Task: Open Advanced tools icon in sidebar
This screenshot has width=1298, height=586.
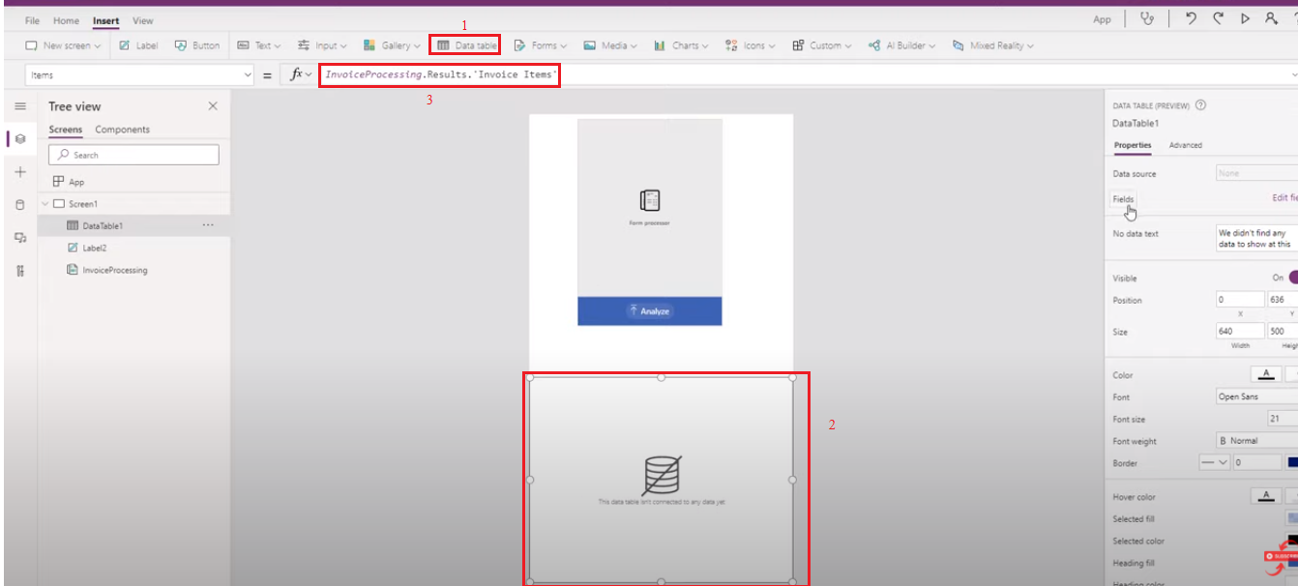Action: pos(20,270)
